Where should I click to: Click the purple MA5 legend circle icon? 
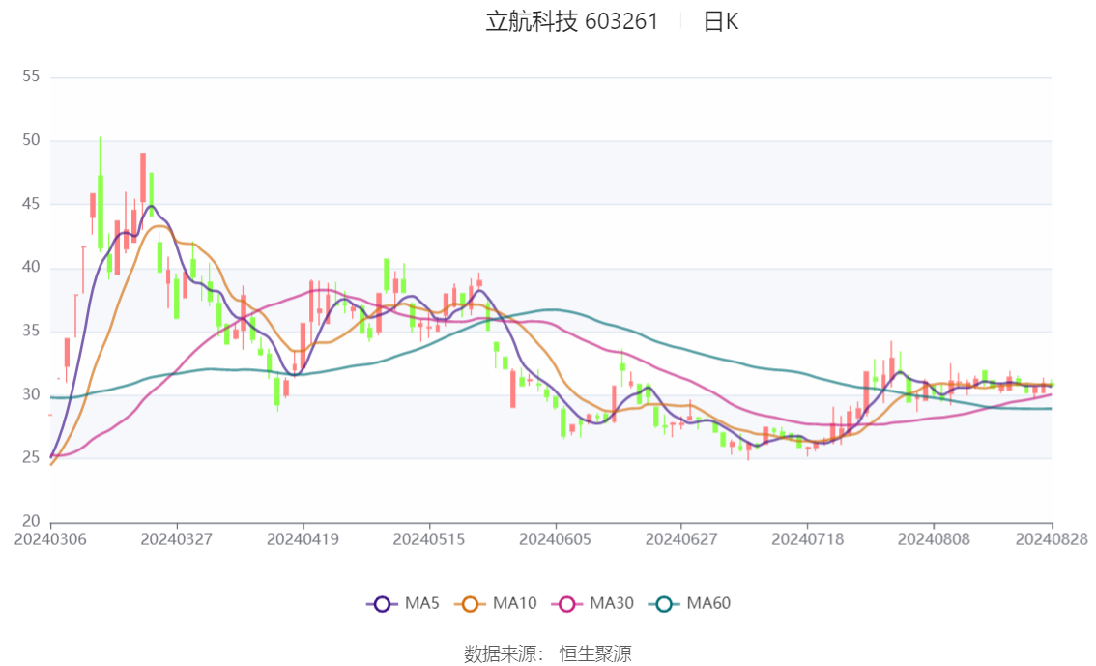382,604
